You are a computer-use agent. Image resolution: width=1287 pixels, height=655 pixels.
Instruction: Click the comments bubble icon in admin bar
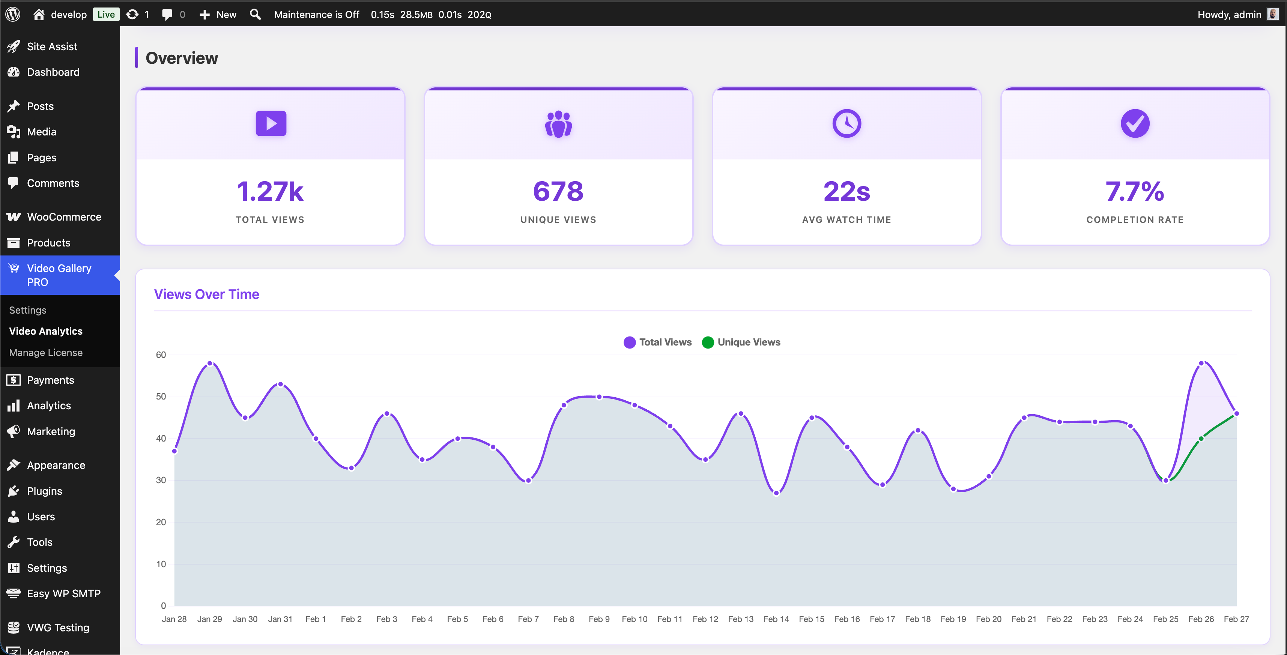167,14
